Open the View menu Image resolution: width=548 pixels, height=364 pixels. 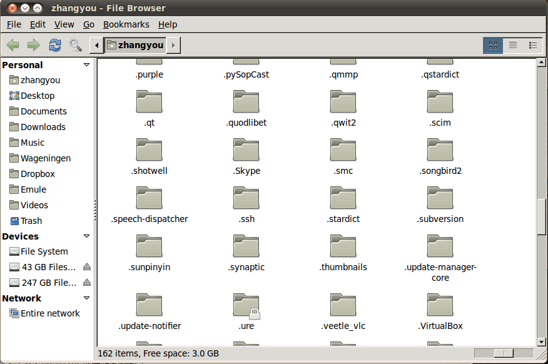[64, 24]
